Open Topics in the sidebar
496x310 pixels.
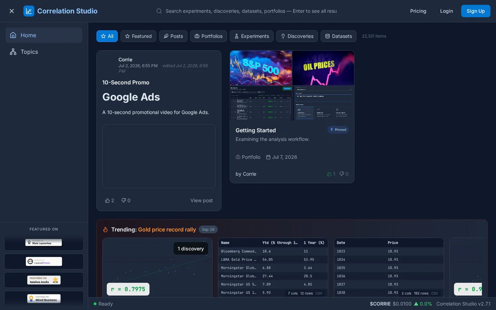click(x=44, y=52)
